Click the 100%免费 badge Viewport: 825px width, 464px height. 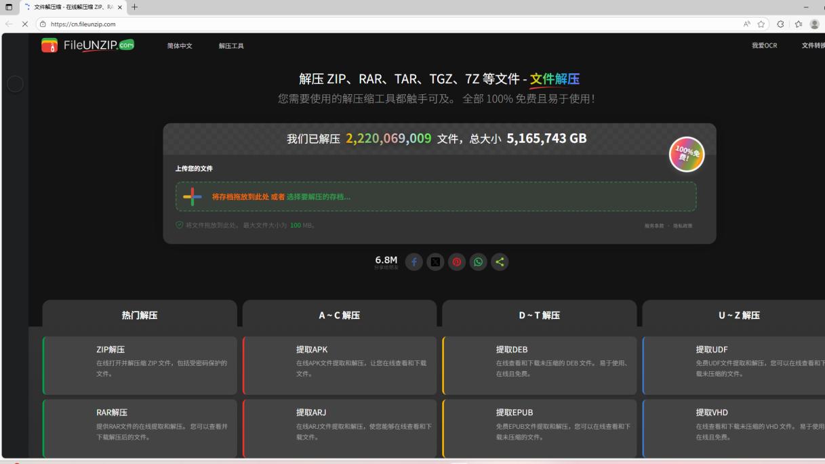(686, 154)
